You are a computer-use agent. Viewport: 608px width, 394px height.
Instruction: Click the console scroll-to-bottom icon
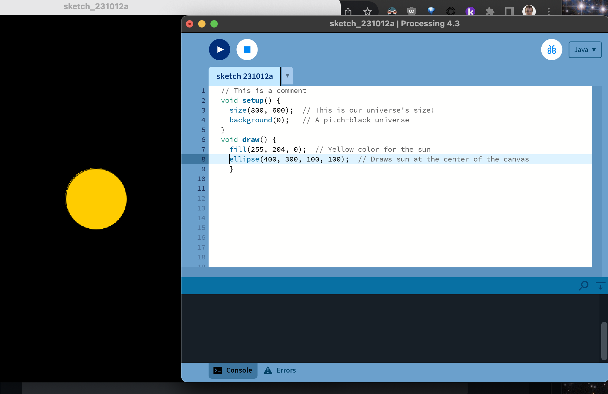[x=600, y=286]
